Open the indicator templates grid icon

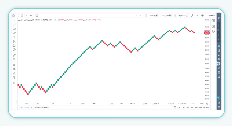[x=175, y=15]
